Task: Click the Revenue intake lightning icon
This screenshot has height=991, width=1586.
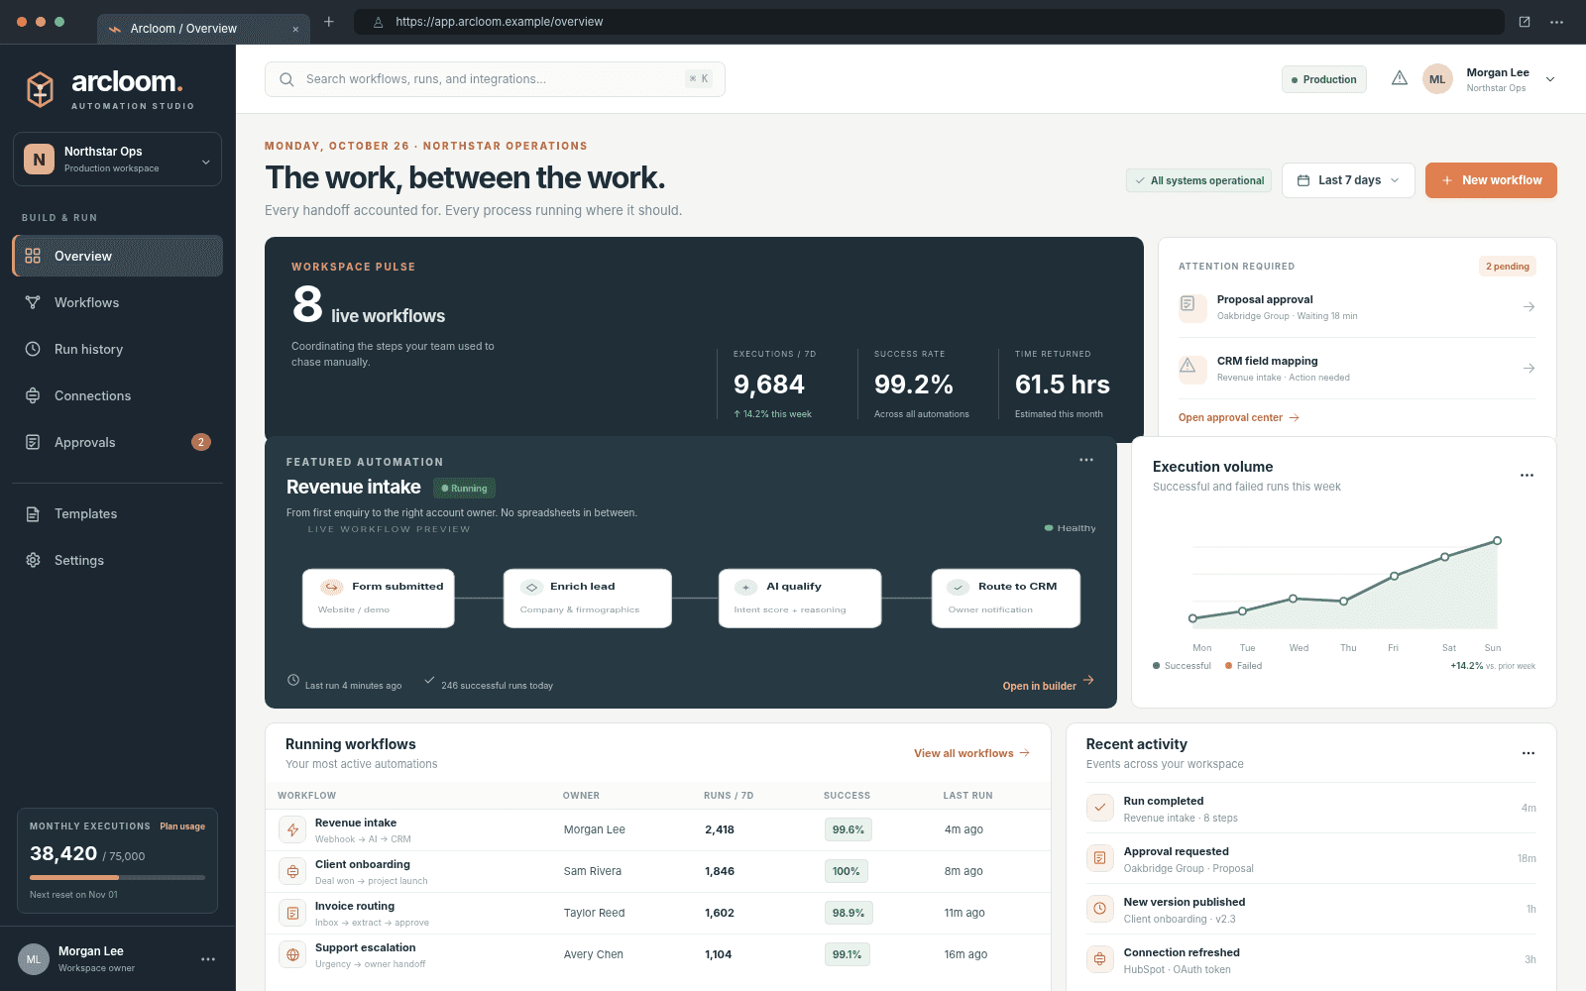Action: 292,830
